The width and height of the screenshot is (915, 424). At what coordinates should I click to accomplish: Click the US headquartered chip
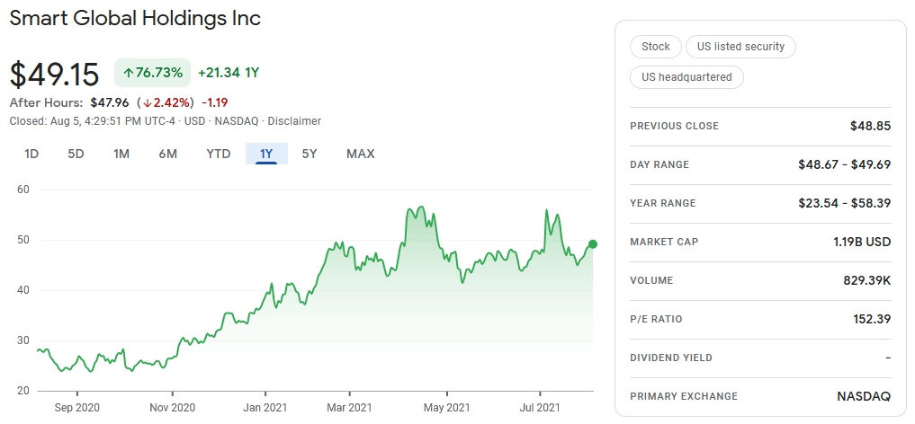686,77
